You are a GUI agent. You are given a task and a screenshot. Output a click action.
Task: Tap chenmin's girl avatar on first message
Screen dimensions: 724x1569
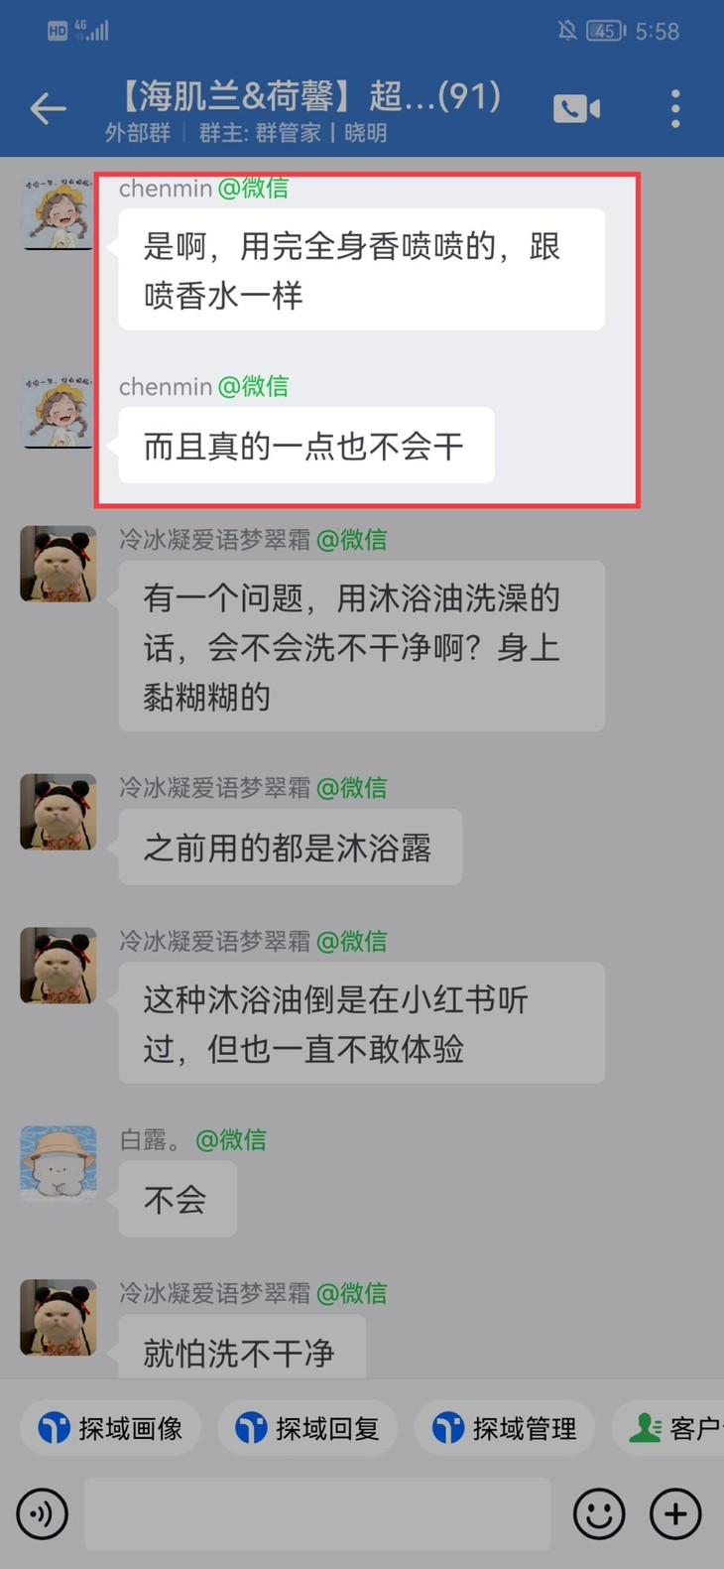[x=59, y=211]
